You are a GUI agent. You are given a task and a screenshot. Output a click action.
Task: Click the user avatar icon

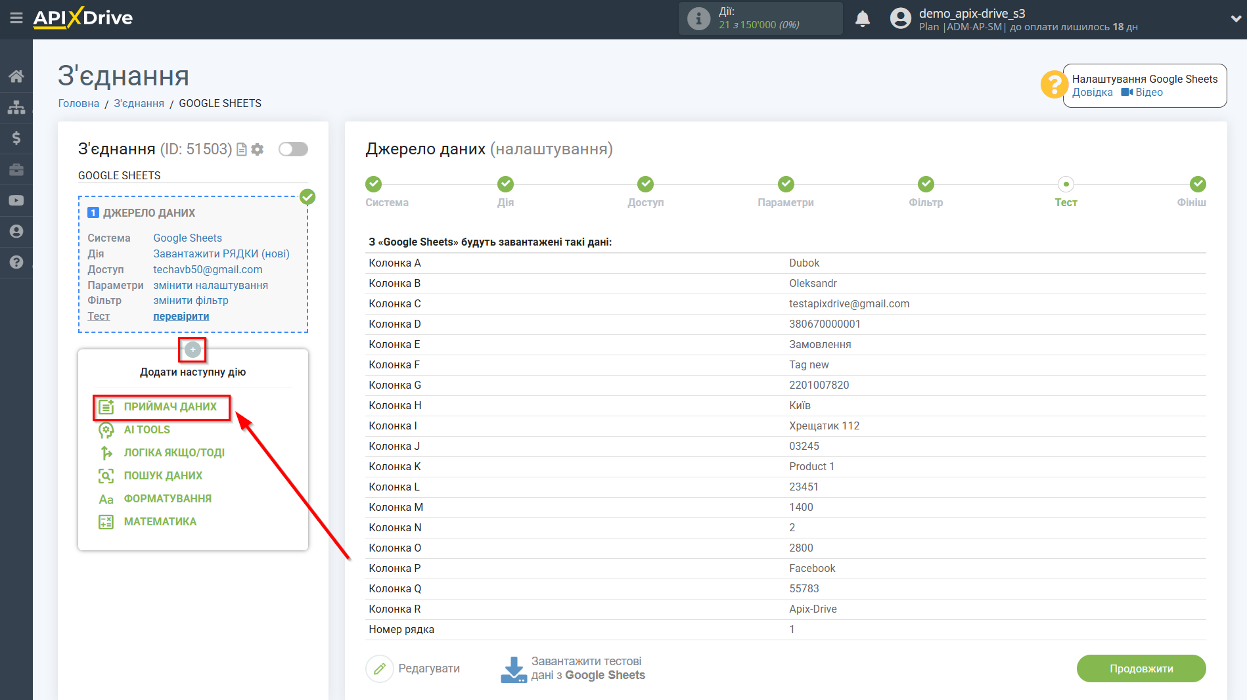901,18
